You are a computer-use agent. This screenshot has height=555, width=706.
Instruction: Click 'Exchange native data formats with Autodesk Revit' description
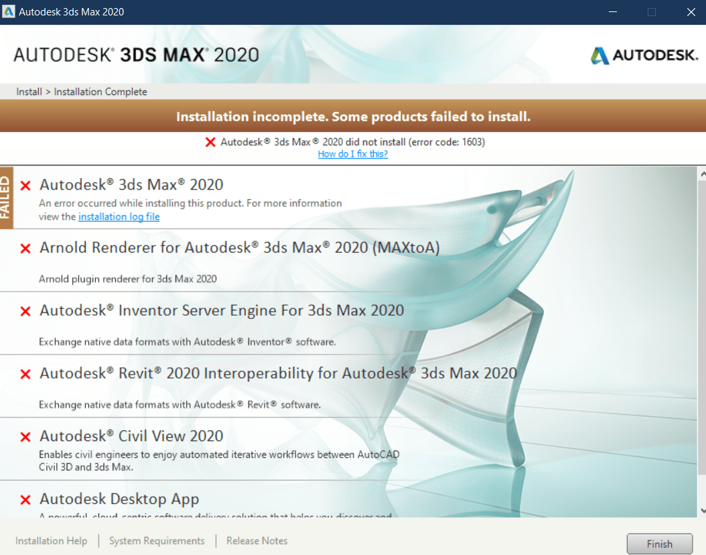(x=180, y=405)
